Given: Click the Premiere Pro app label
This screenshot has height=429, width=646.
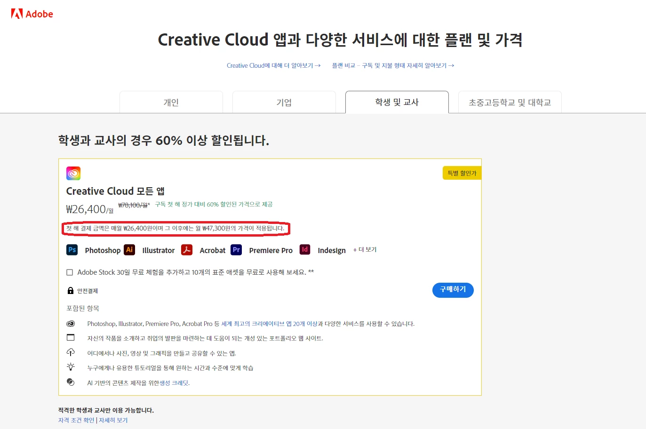Looking at the screenshot, I should (x=271, y=250).
